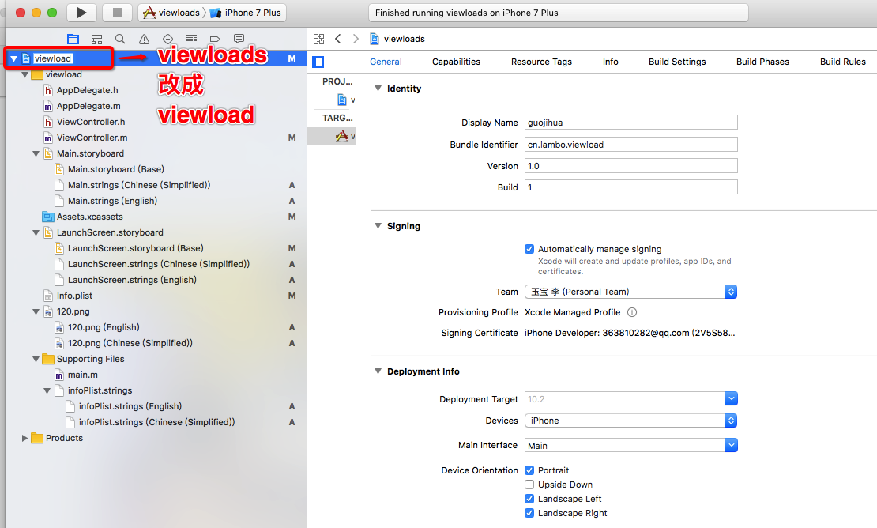Click the Stop button in toolbar
Screen dimensions: 877x528
coord(118,13)
